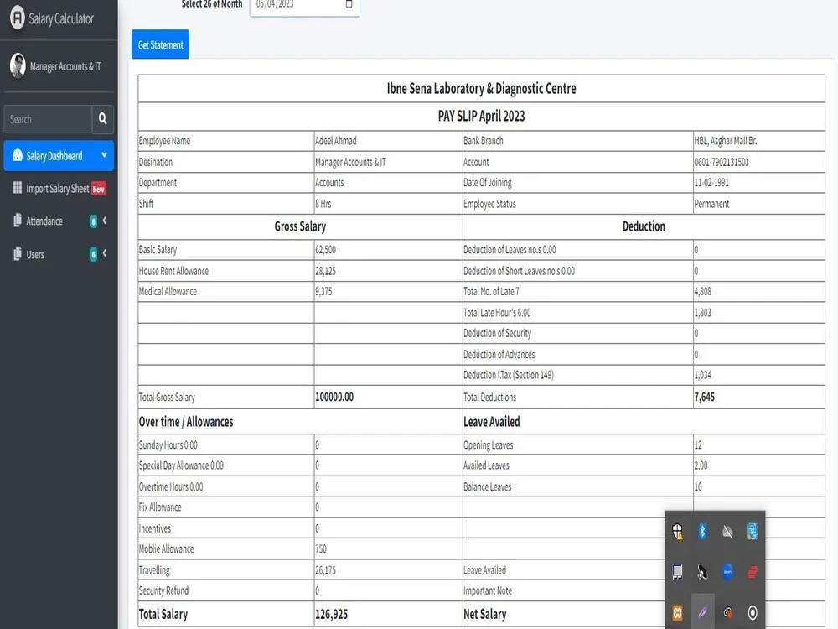Click the OneDrive cloud tray icon

pyautogui.click(x=727, y=532)
